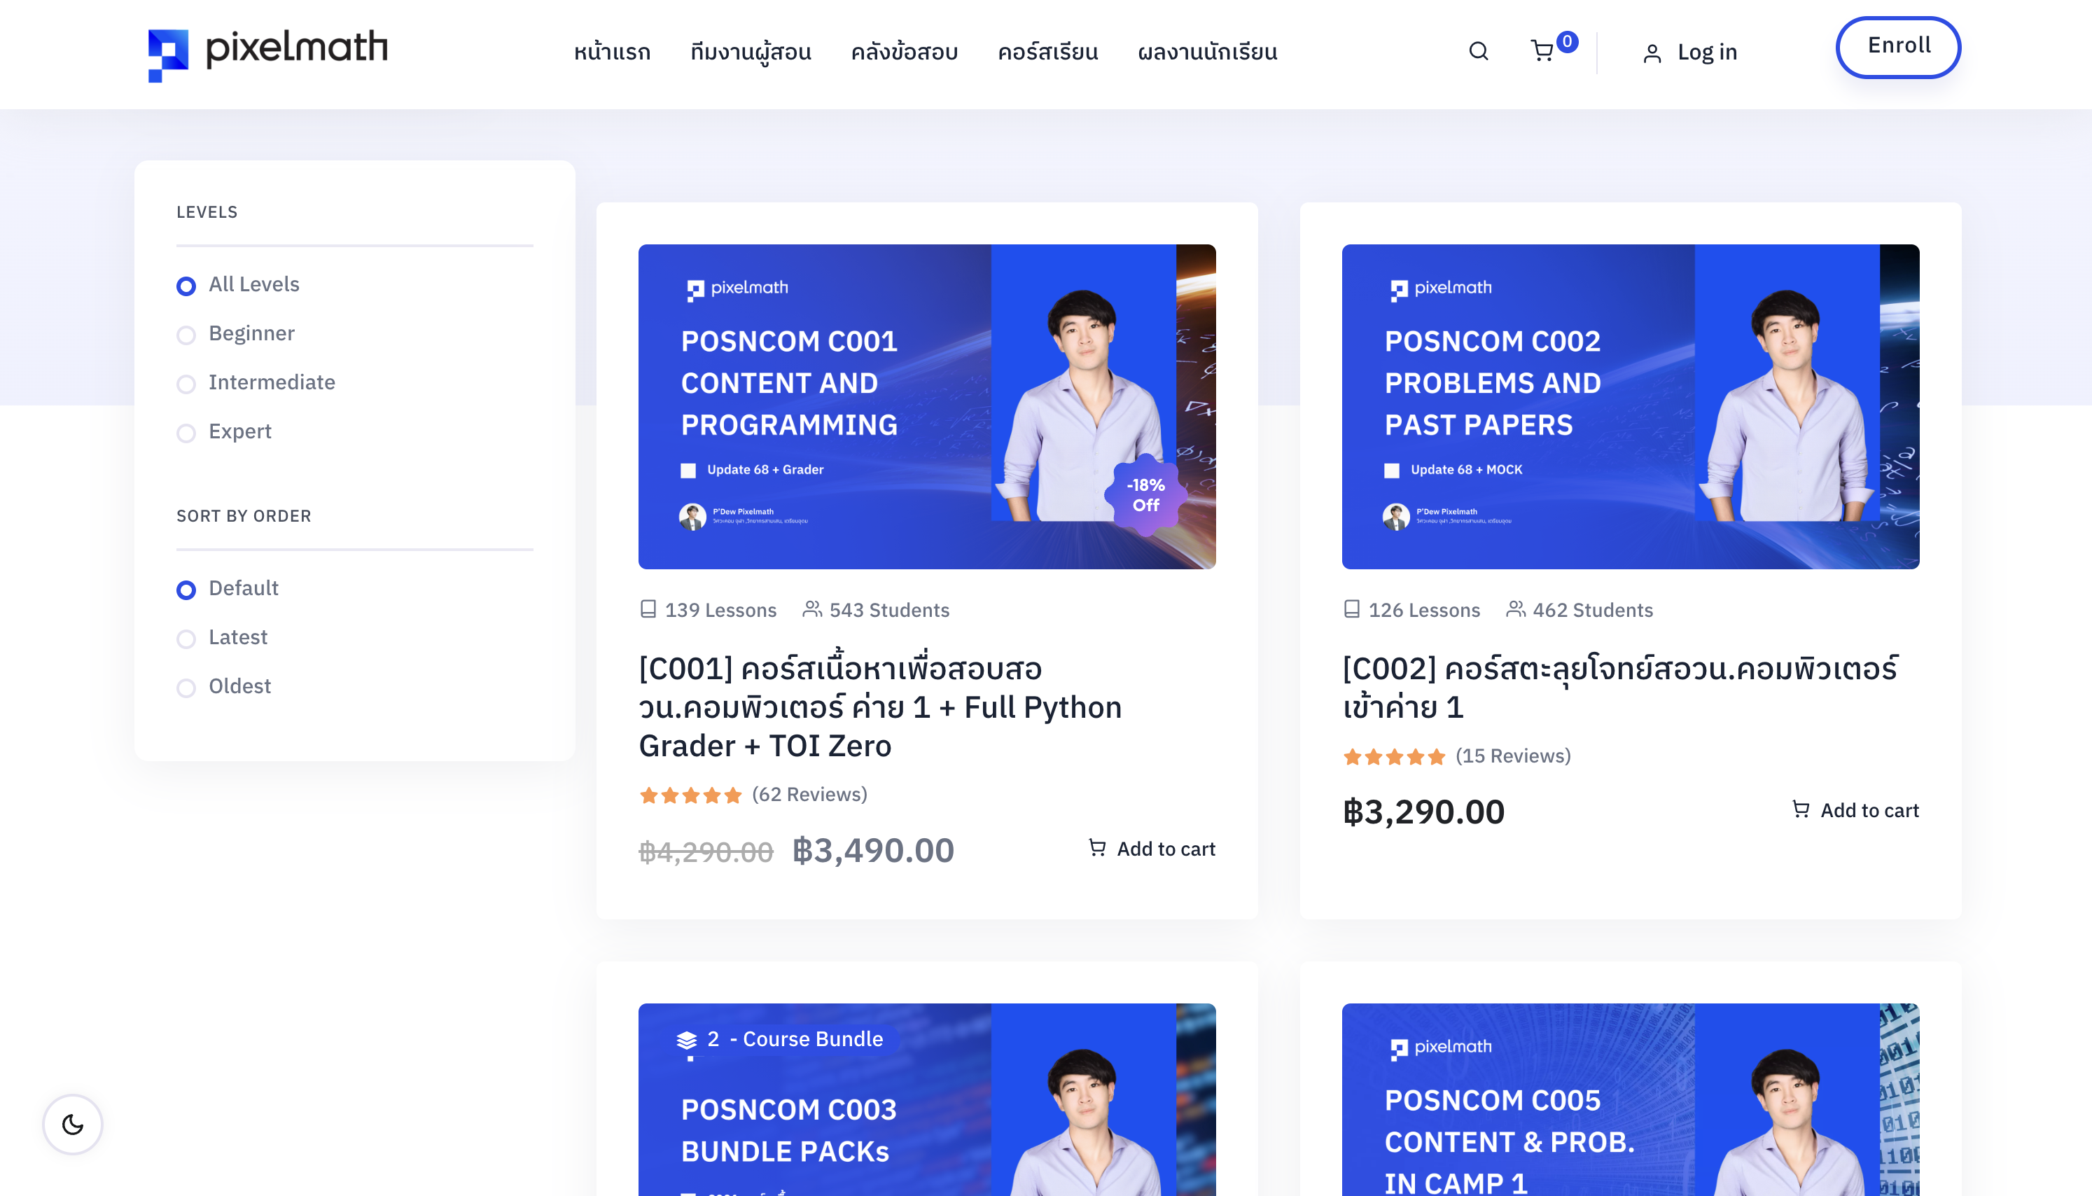Viewport: 2092px width, 1196px height.
Task: Open the shopping cart icon
Action: (x=1542, y=52)
